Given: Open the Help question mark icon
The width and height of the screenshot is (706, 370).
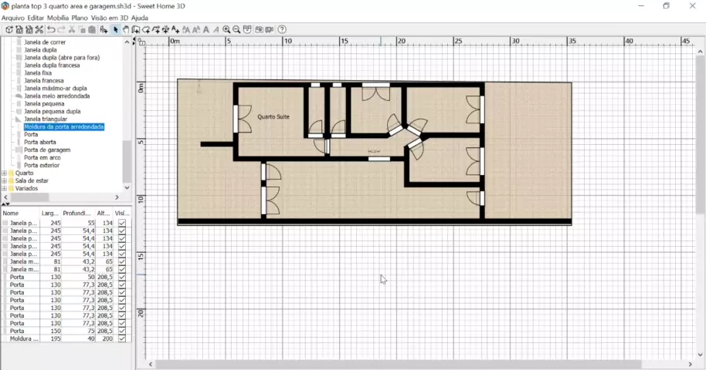Looking at the screenshot, I should tap(282, 30).
